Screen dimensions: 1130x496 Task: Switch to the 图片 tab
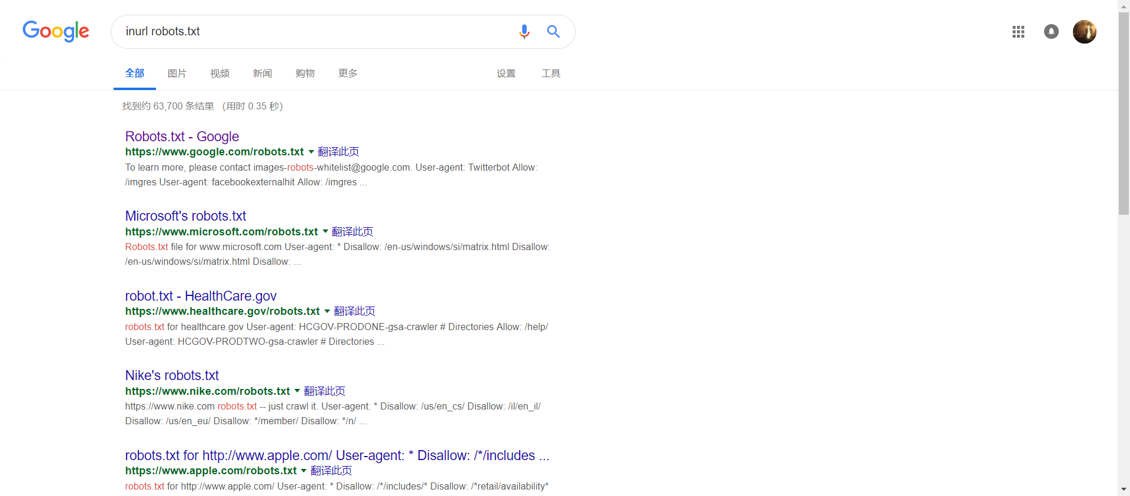coord(177,73)
